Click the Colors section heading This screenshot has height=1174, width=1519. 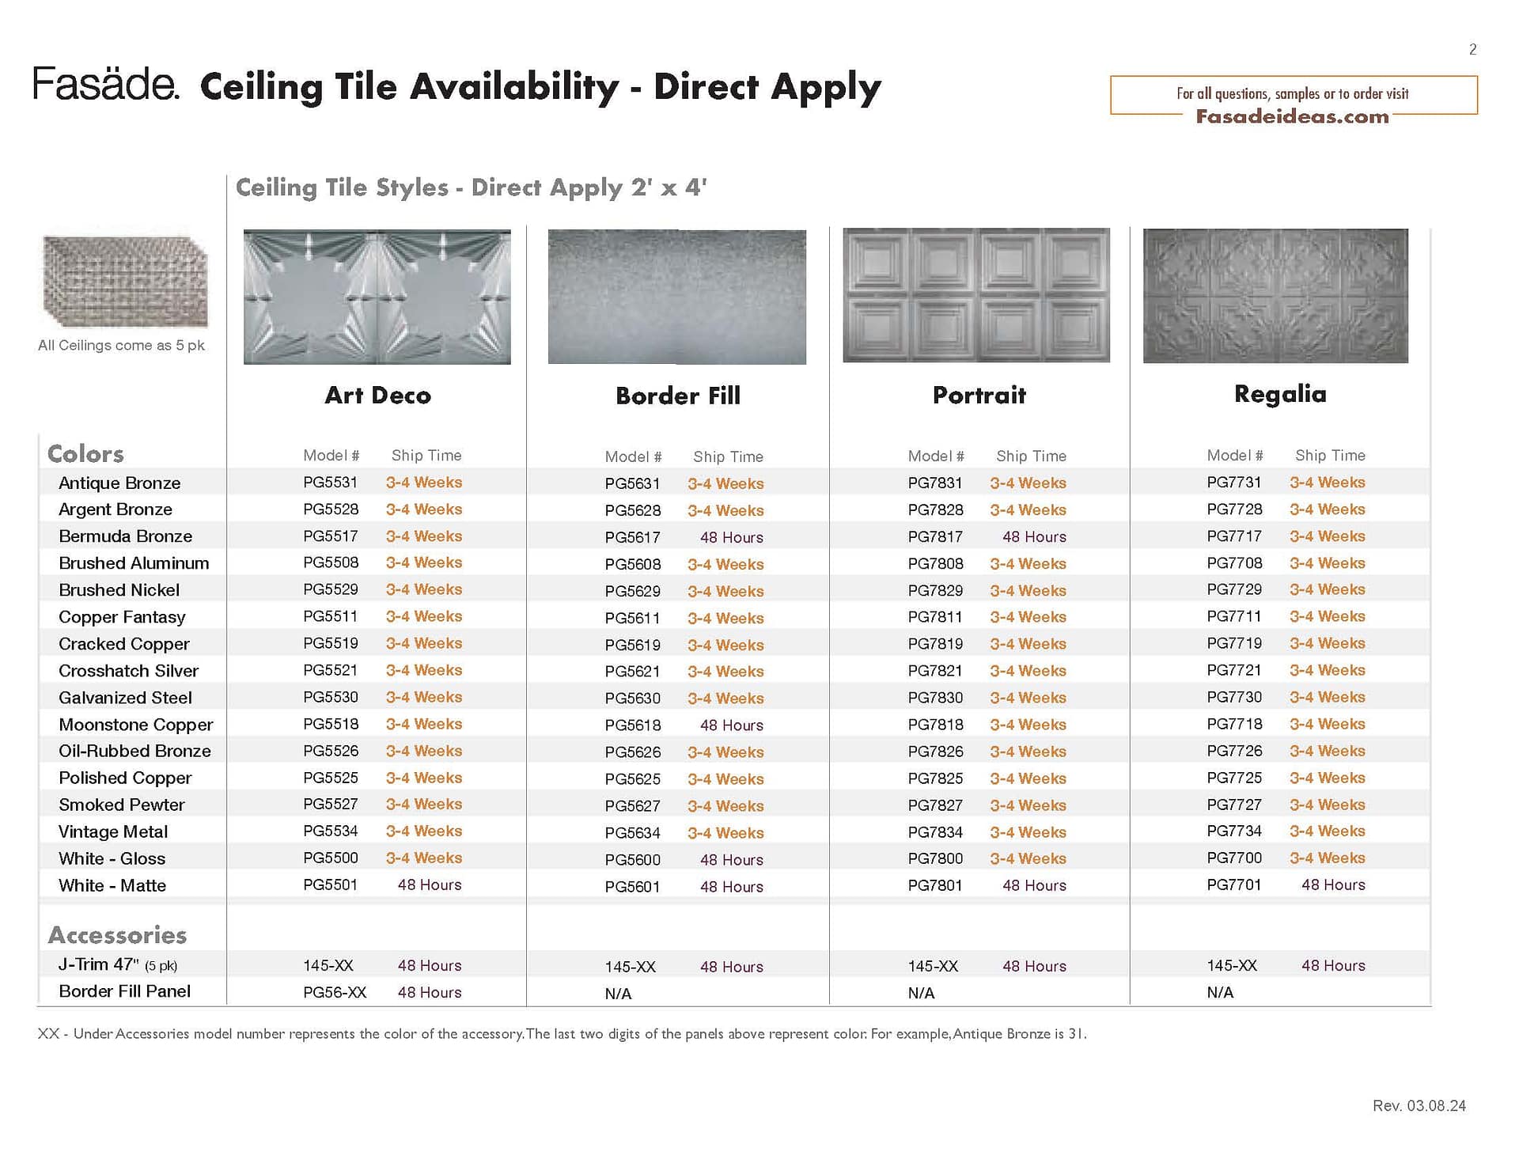click(85, 453)
